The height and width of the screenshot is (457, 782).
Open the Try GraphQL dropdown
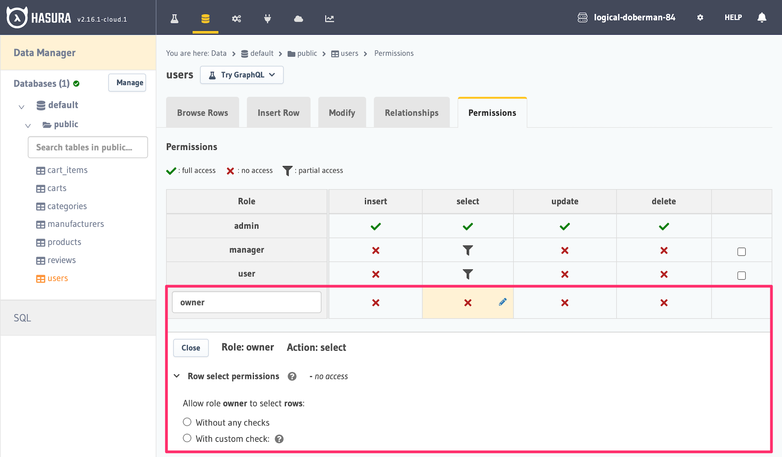(x=242, y=75)
